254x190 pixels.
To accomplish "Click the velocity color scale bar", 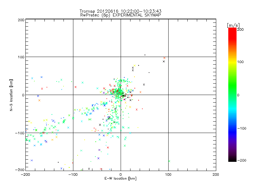I will point(232,95).
